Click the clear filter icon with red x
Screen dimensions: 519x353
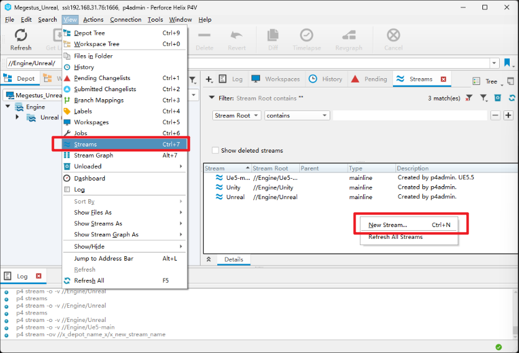pos(469,98)
